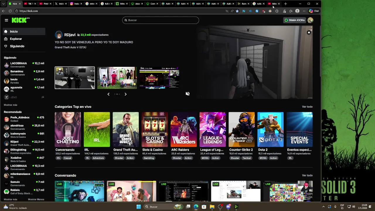375x211 pixels.
Task: Open File Explorer from taskbar
Action: click(x=212, y=207)
